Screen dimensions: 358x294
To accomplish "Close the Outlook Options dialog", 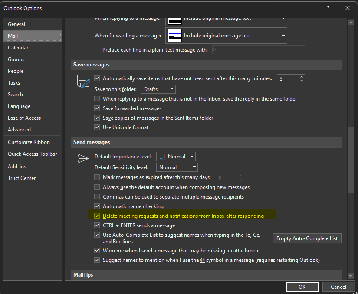I will (x=348, y=8).
